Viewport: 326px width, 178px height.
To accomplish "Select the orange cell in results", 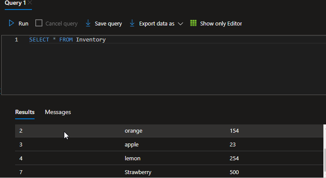I will 133,131.
